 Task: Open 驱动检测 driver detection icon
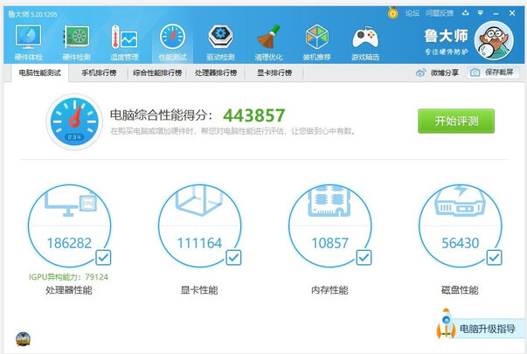[220, 39]
